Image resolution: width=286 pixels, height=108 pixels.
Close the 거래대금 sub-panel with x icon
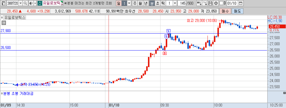click(284, 93)
